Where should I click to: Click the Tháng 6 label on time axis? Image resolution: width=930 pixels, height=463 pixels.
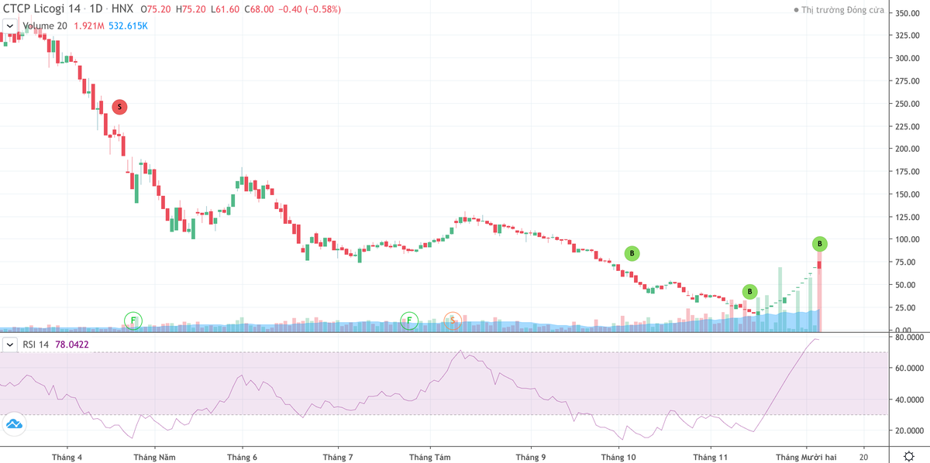click(243, 457)
